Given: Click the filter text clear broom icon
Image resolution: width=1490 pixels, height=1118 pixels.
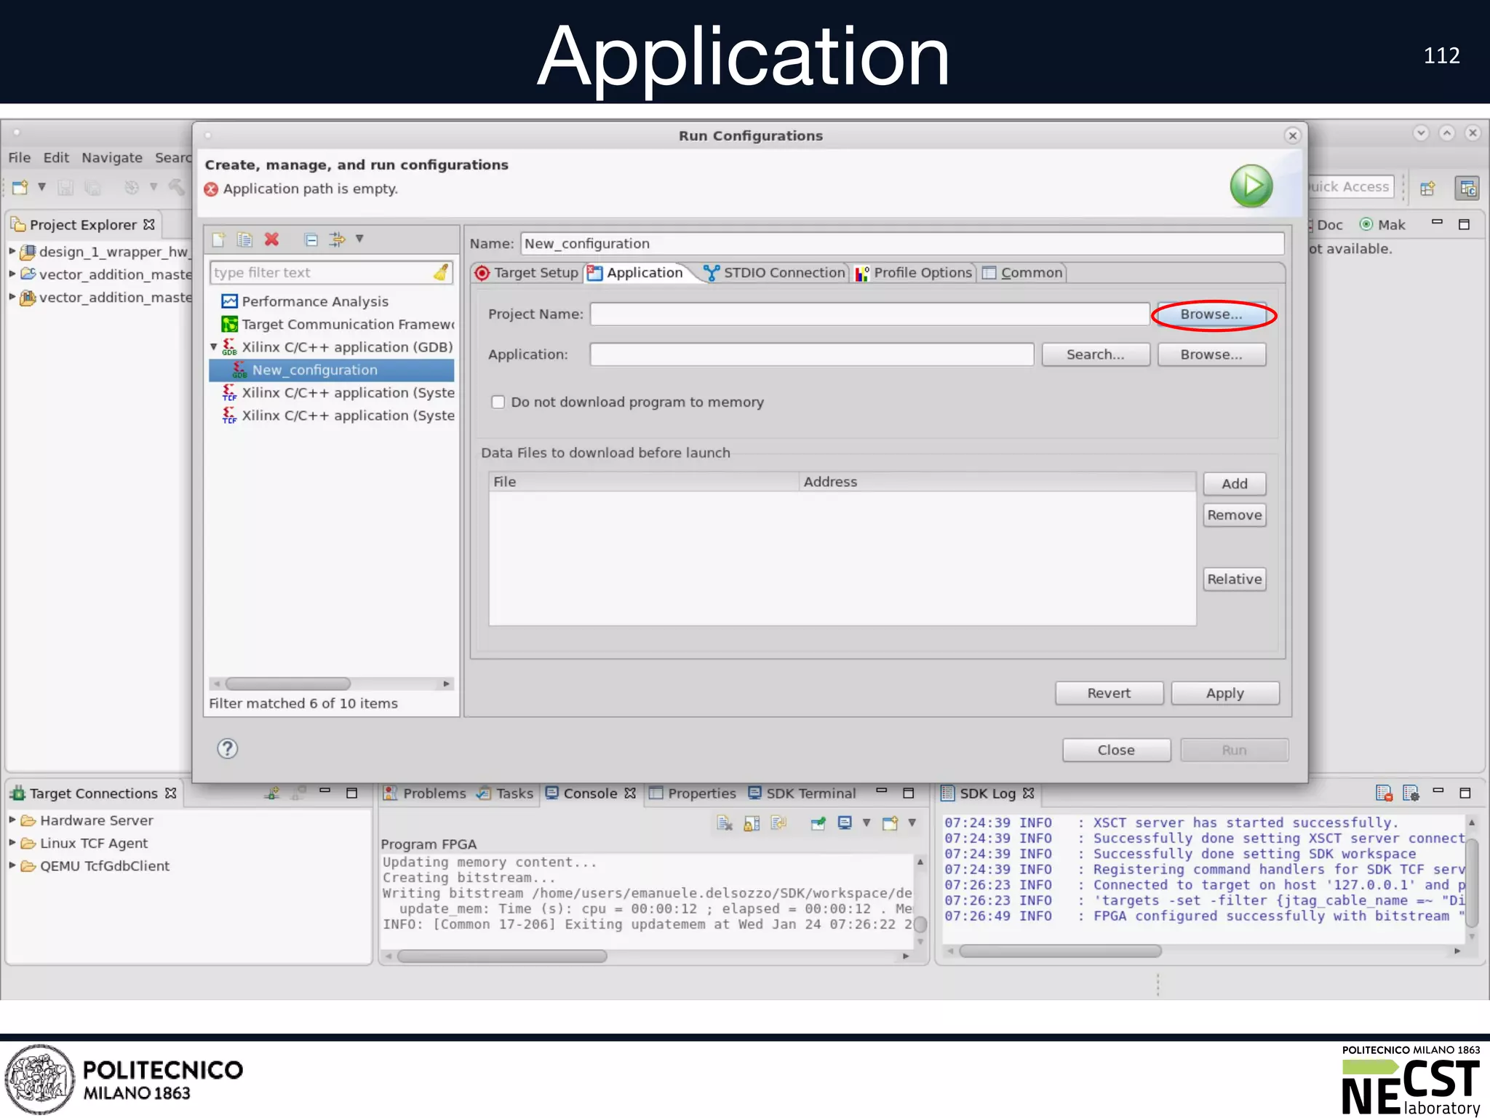Looking at the screenshot, I should pyautogui.click(x=441, y=272).
